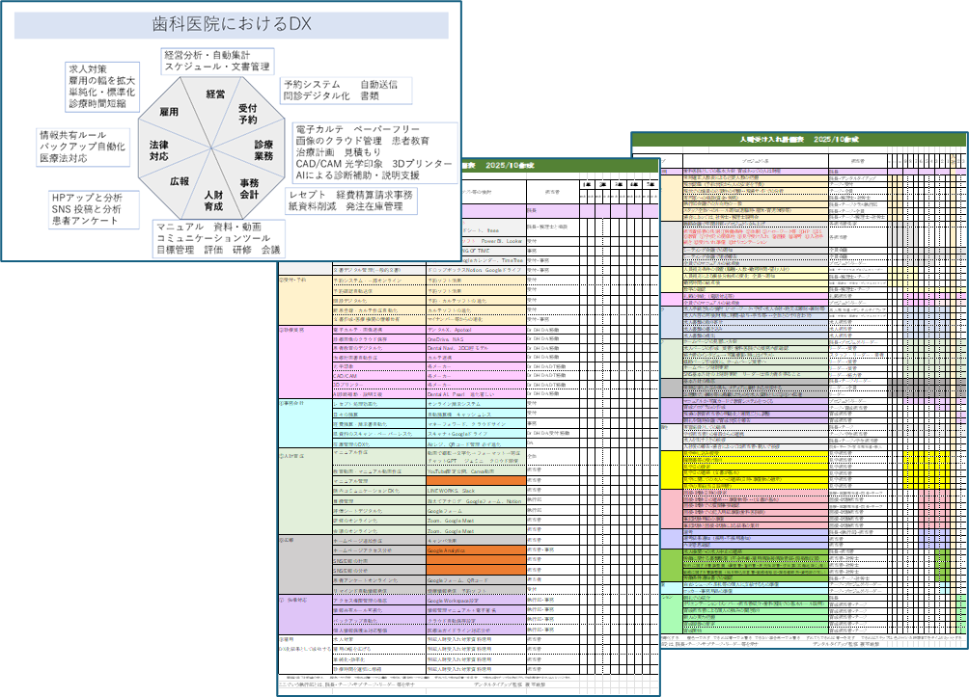
Task: Select the 受付予約 segment of the octagon
Action: coord(247,114)
